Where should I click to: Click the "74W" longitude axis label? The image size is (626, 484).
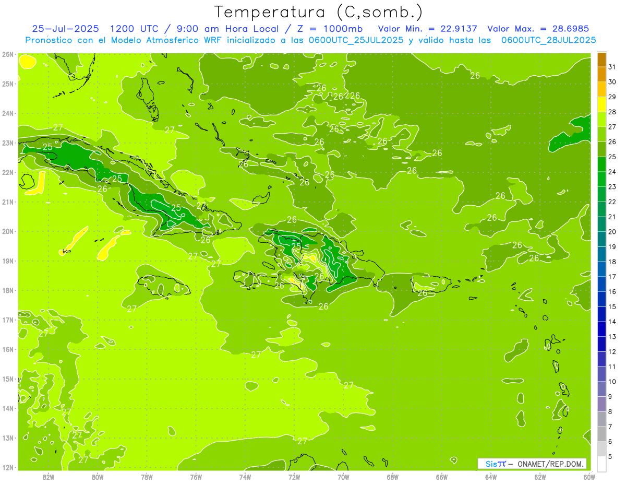coord(245,477)
